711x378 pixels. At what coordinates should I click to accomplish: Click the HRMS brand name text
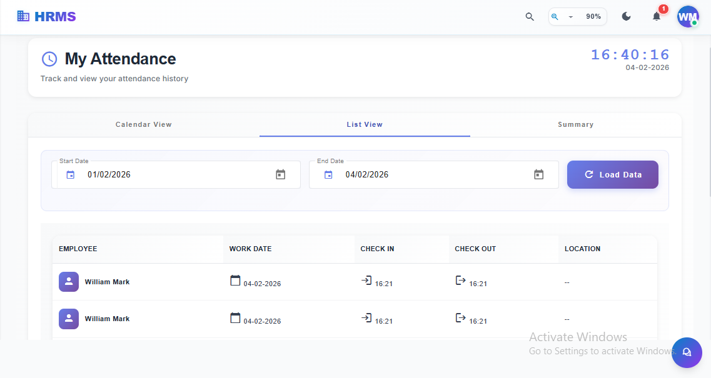[x=55, y=17]
